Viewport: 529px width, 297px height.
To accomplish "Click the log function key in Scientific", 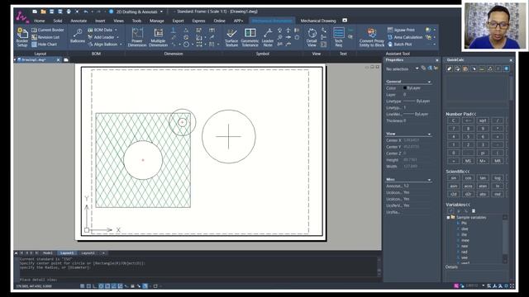I will point(498,178).
